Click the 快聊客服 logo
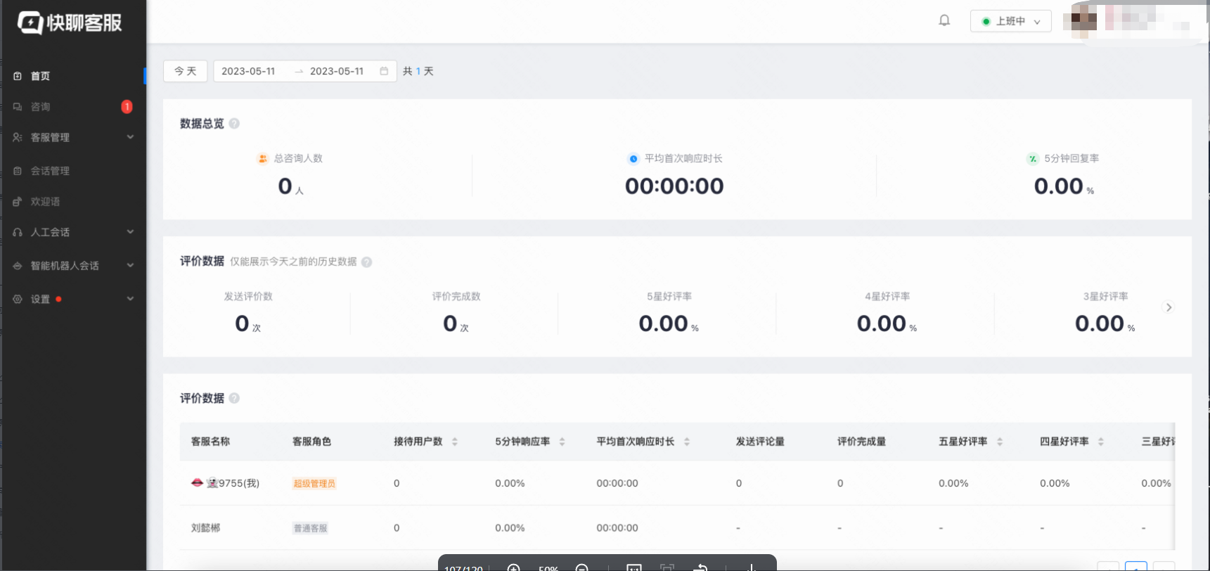This screenshot has width=1210, height=571. [70, 23]
